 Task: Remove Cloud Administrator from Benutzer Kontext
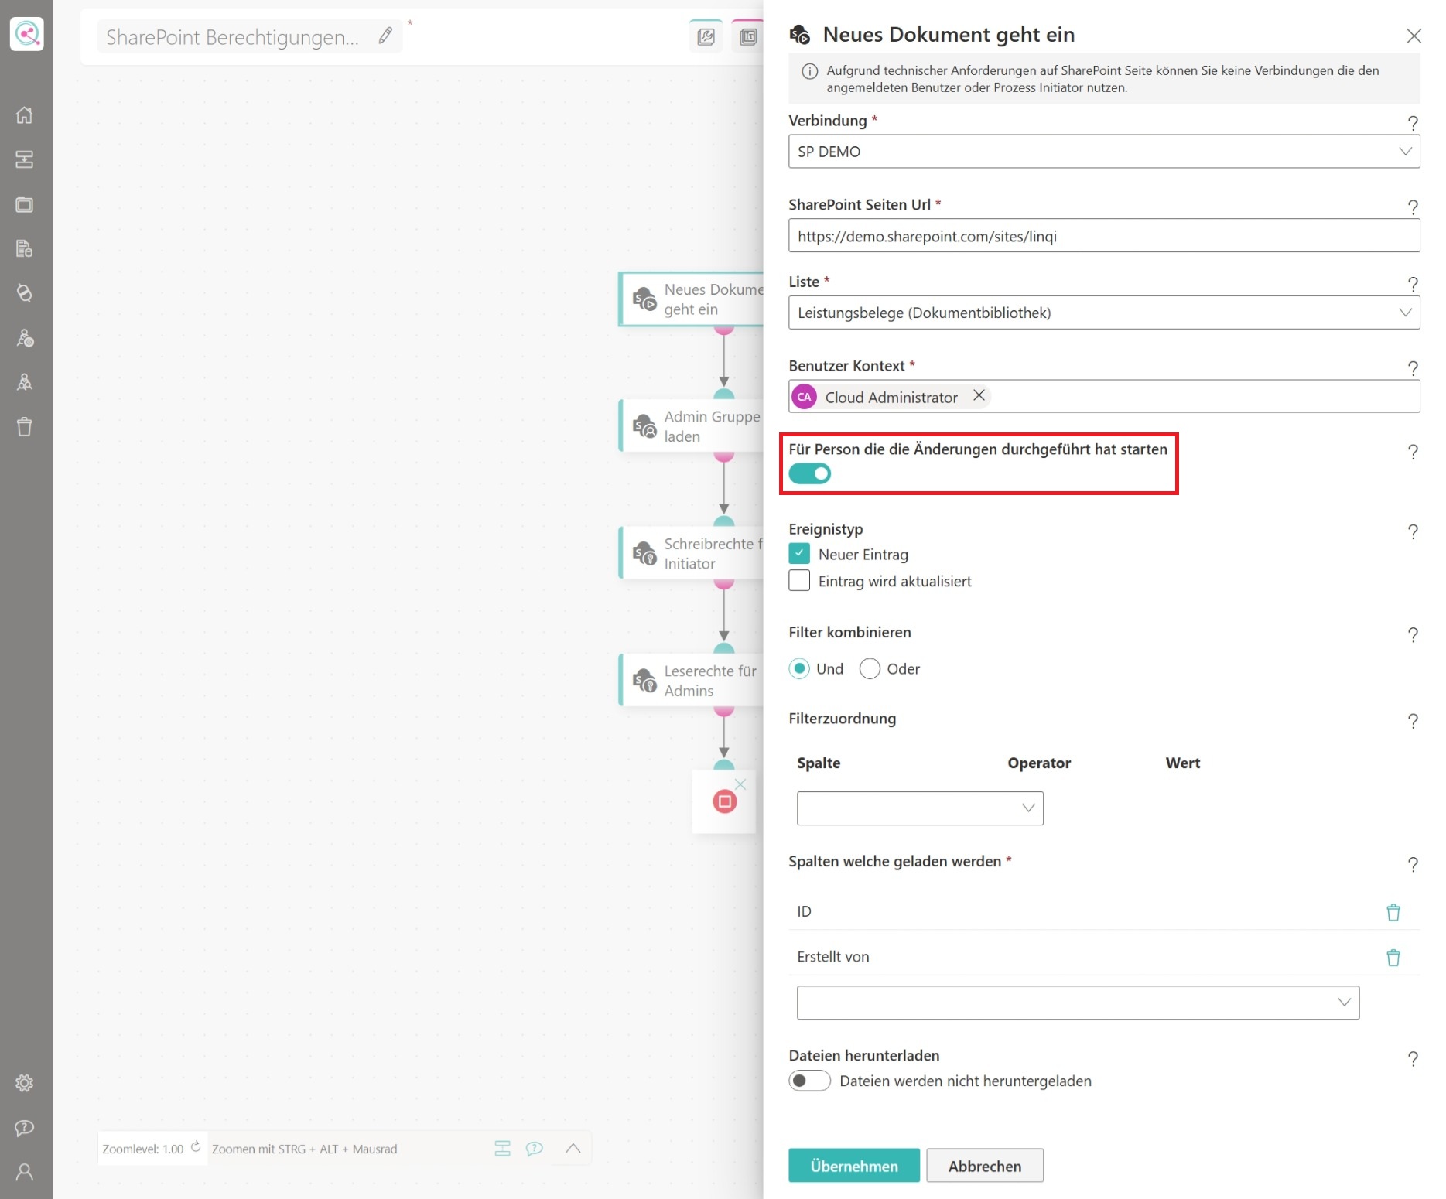[979, 395]
